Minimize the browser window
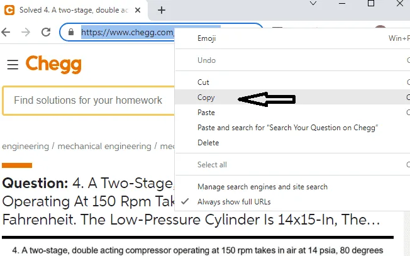Image resolution: width=410 pixels, height=256 pixels. tap(342, 3)
